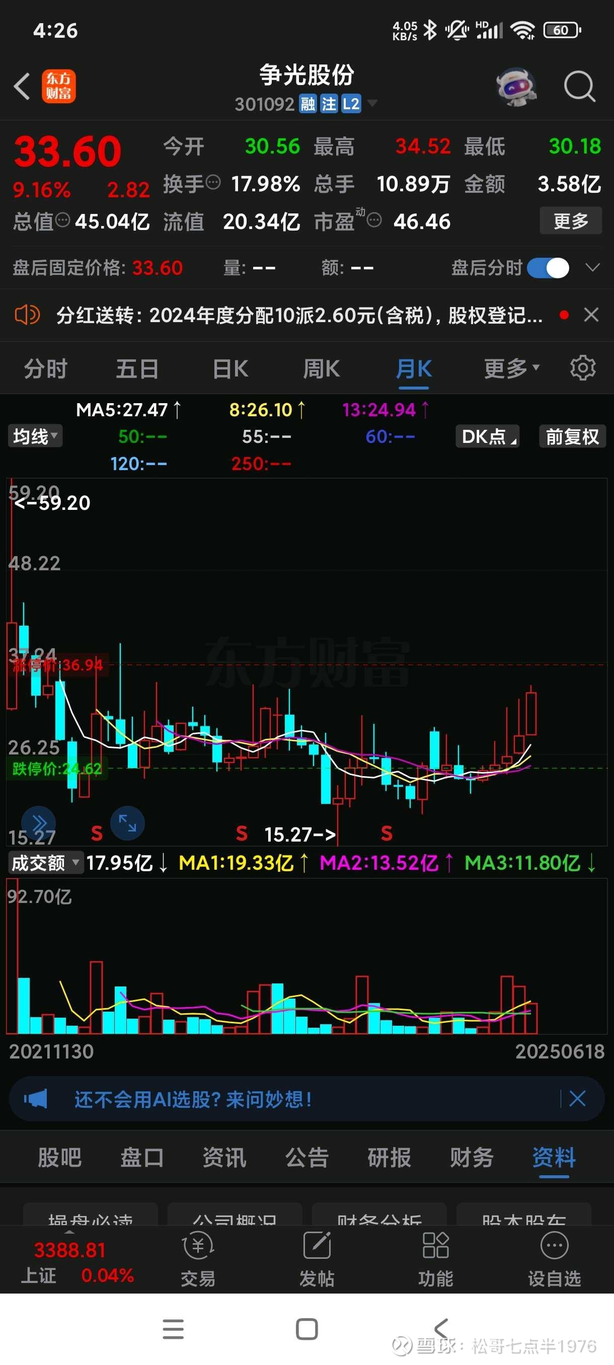614x1365 pixels.
Task: Tap the L2 level badge
Action: point(351,104)
